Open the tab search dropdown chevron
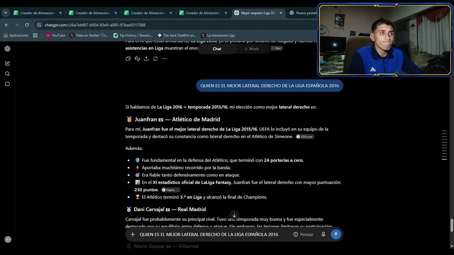 [6, 13]
